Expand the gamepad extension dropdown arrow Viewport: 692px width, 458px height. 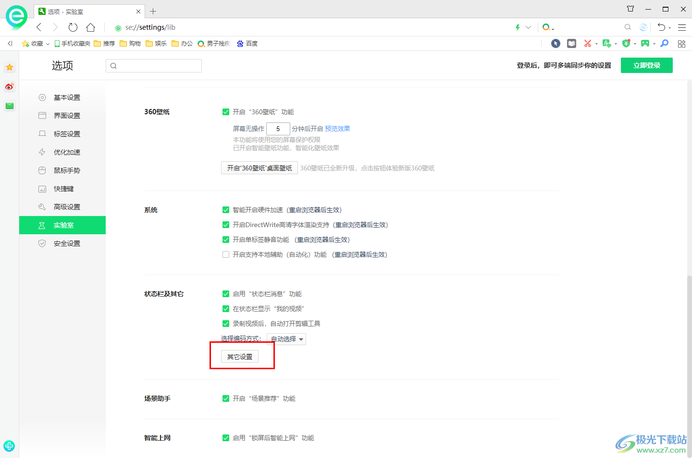[654, 44]
